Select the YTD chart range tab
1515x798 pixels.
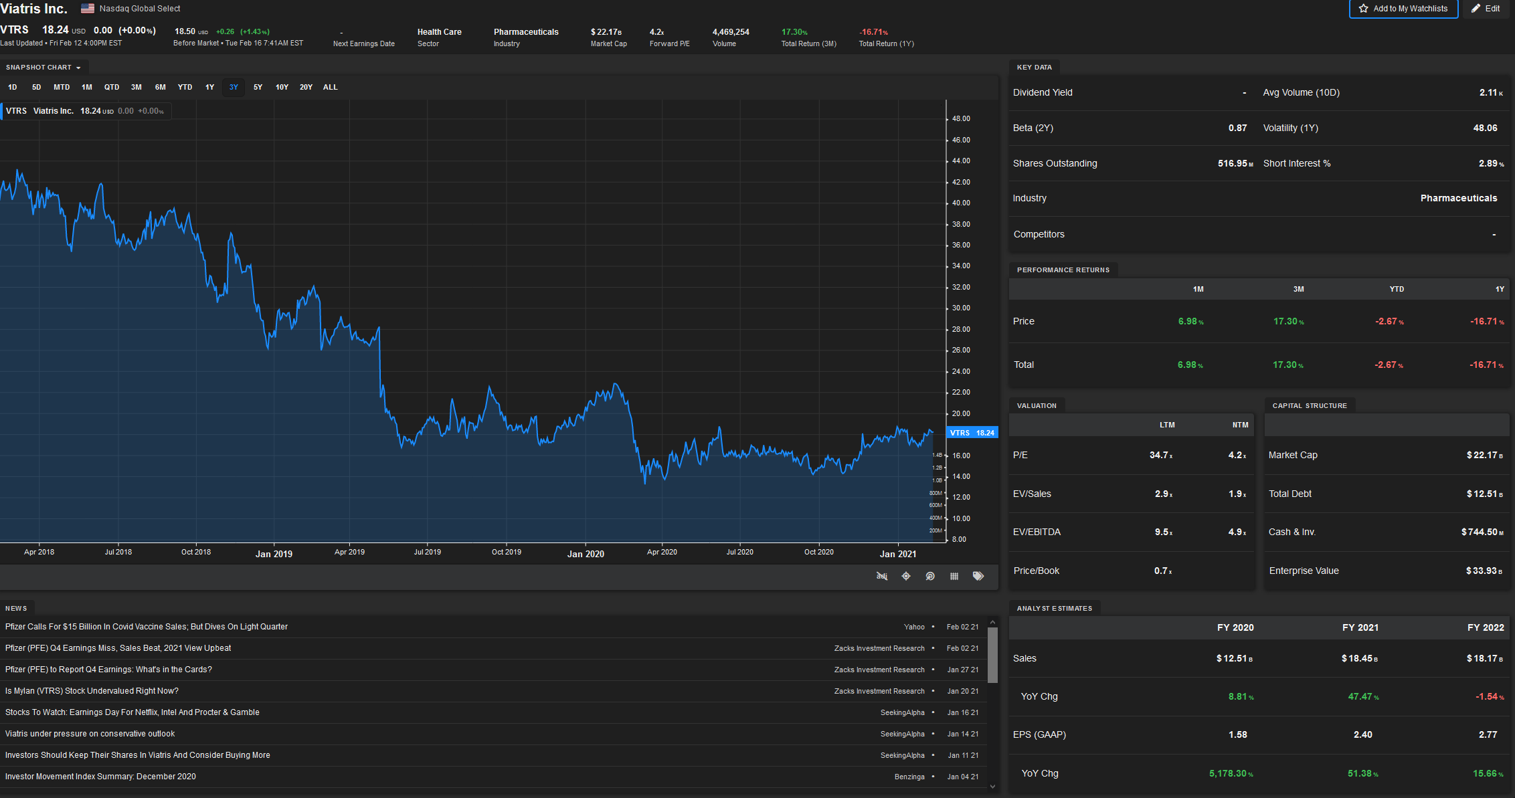pos(185,87)
